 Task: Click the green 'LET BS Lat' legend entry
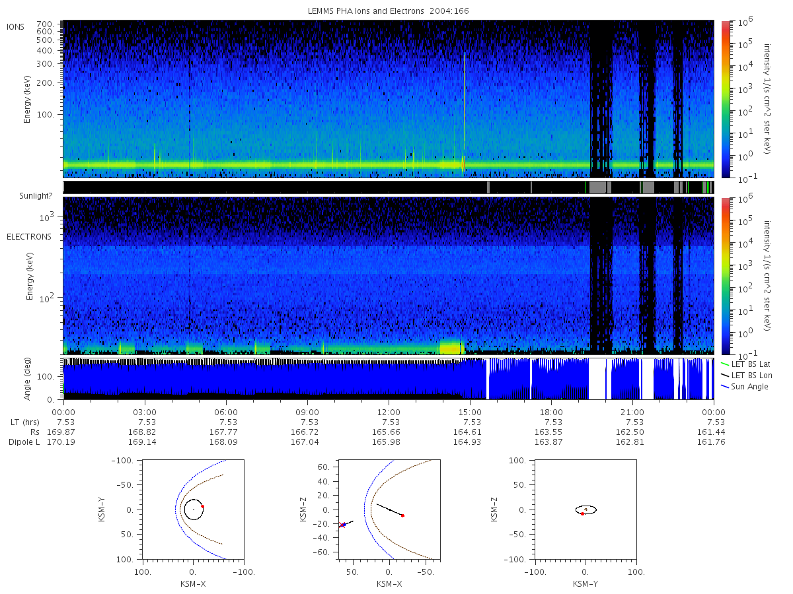pos(745,364)
